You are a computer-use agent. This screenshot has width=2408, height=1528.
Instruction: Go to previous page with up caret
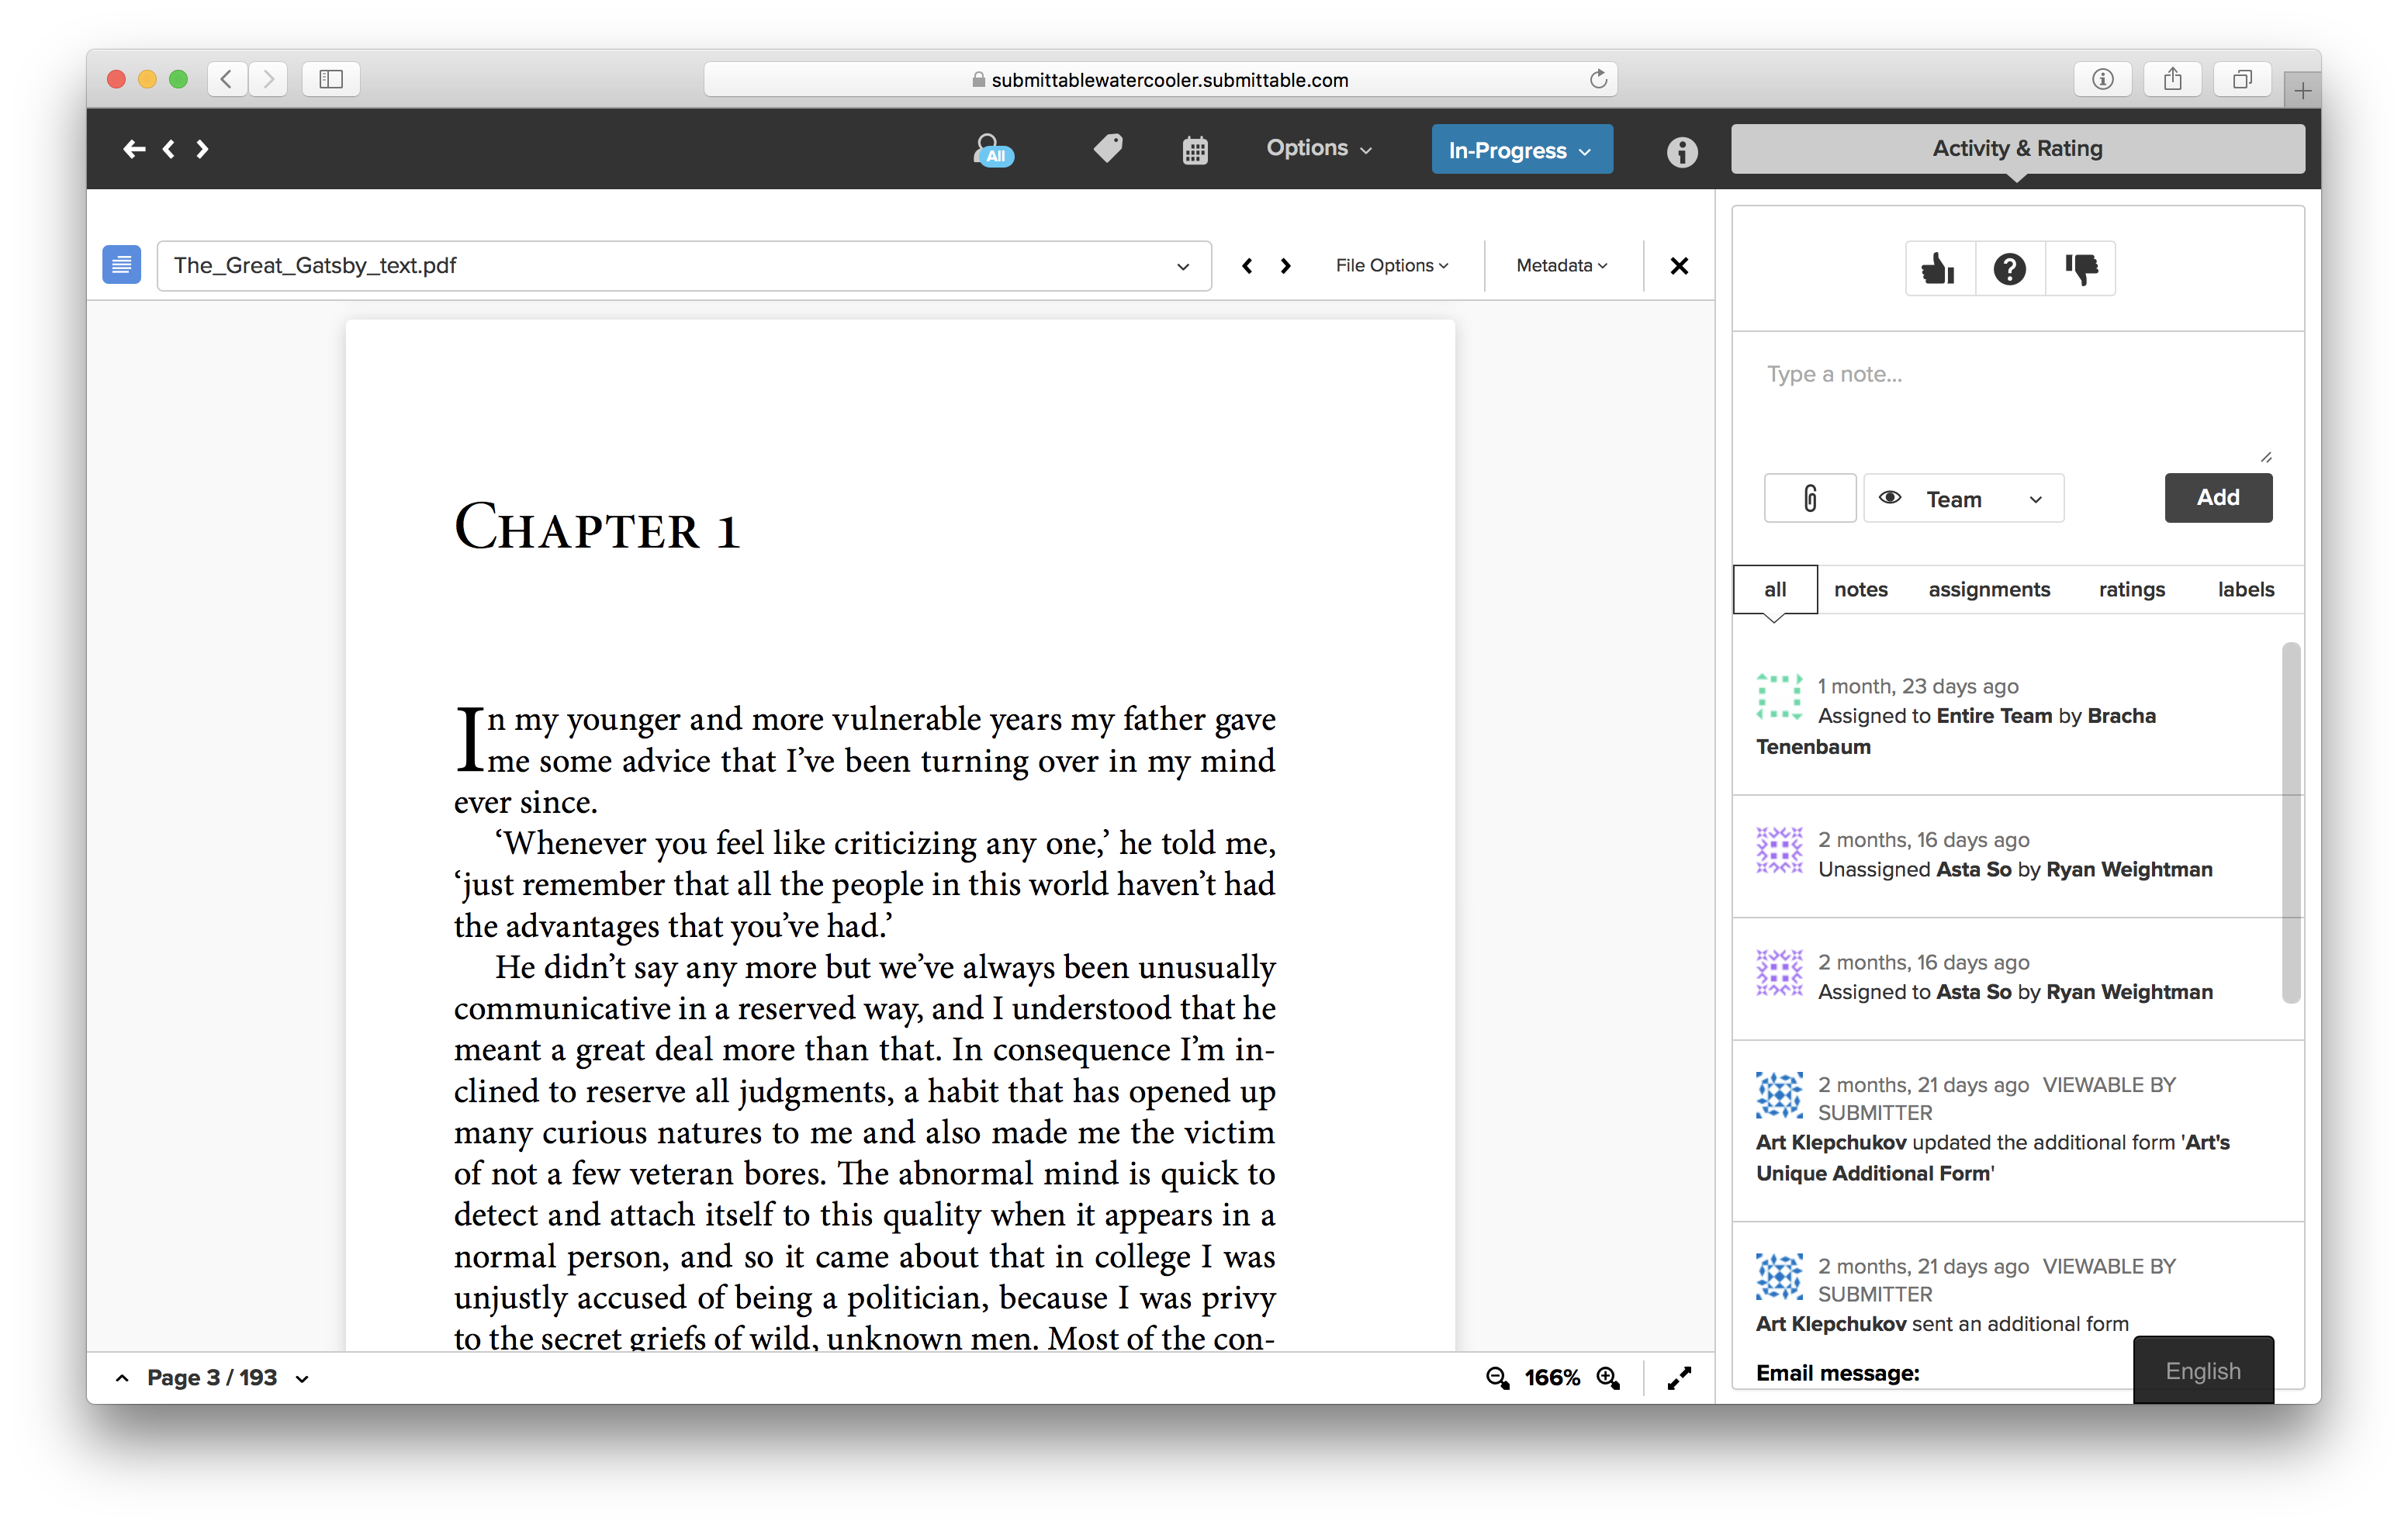(122, 1378)
